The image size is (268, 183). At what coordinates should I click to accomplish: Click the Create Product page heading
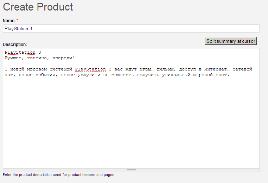point(38,7)
